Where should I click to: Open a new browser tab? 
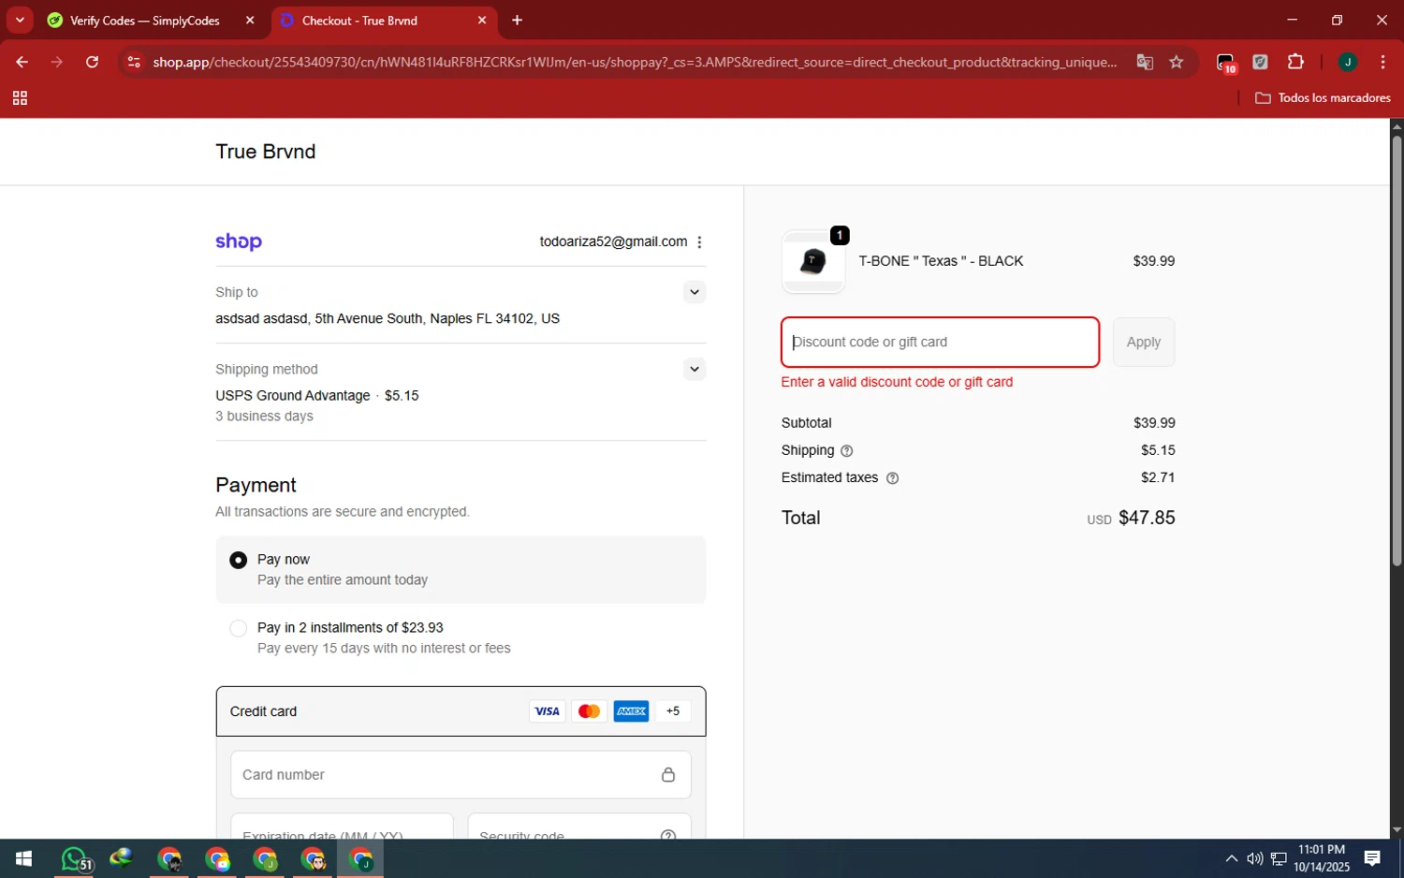point(517,20)
